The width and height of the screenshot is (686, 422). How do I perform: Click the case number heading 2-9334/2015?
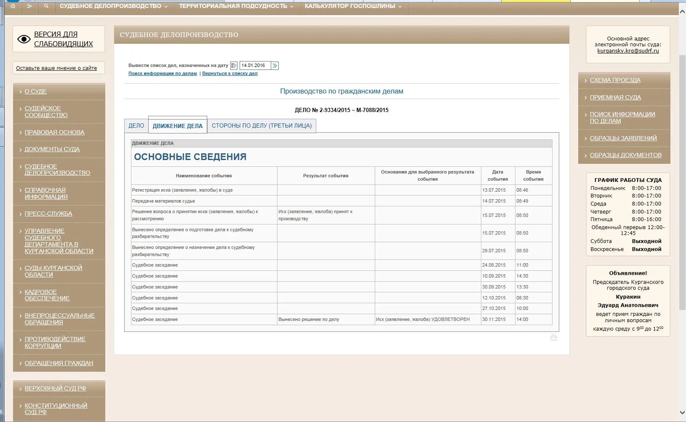[x=342, y=110]
